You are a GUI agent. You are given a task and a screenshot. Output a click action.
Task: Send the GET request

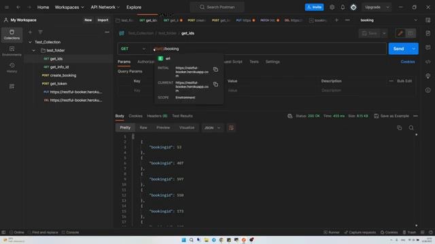pyautogui.click(x=399, y=49)
